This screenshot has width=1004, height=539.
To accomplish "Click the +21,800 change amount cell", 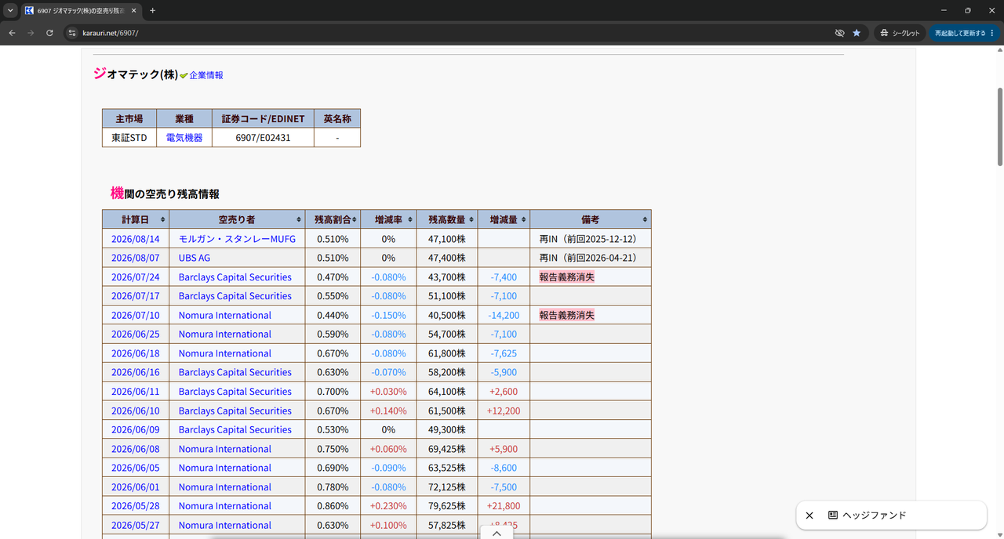I will [x=504, y=506].
